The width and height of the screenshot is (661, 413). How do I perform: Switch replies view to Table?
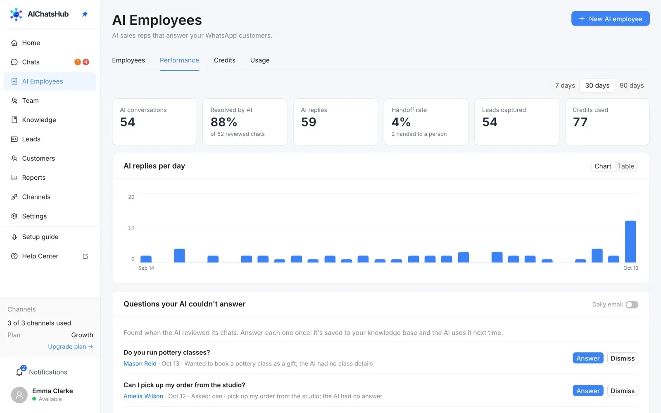(x=626, y=166)
